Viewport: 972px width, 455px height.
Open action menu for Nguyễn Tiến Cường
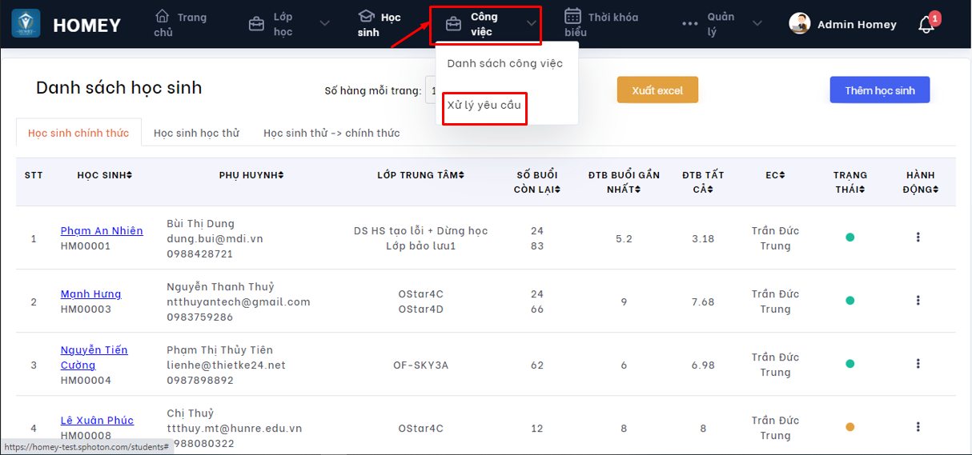coord(918,364)
